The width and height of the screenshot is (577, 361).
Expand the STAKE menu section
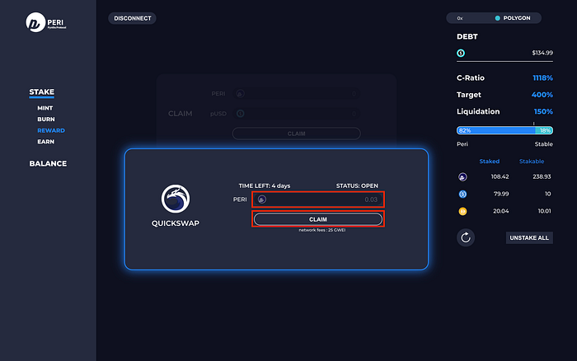pos(41,92)
